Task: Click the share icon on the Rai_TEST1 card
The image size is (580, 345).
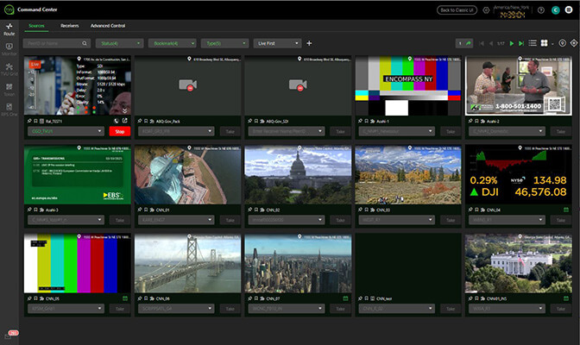Action: (125, 121)
